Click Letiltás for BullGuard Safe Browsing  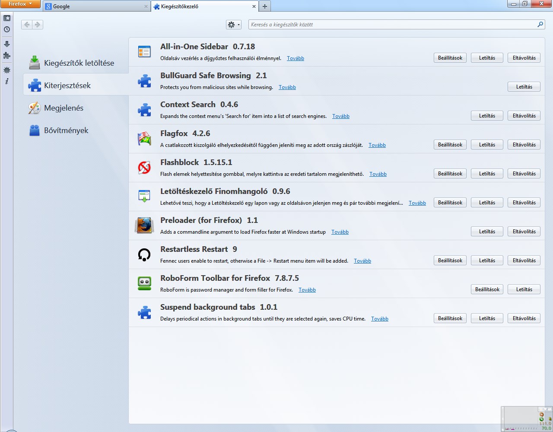click(524, 87)
